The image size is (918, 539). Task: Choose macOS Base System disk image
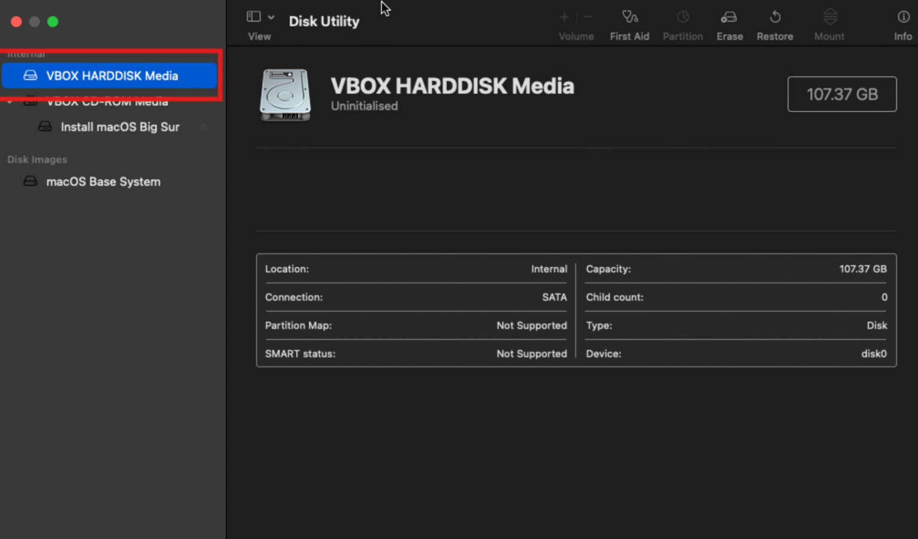103,182
